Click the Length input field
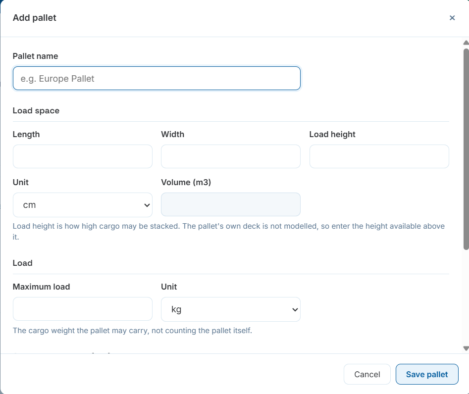The height and width of the screenshot is (394, 469). pyautogui.click(x=83, y=156)
